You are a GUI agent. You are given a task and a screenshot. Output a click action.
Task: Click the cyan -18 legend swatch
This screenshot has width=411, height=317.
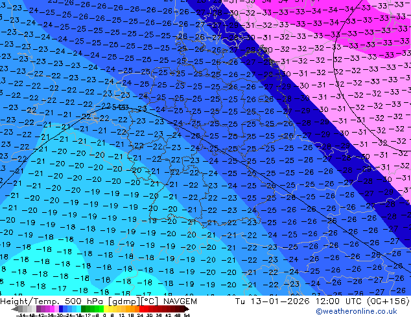tap(79, 309)
